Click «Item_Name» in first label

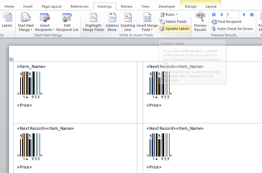pos(31,67)
